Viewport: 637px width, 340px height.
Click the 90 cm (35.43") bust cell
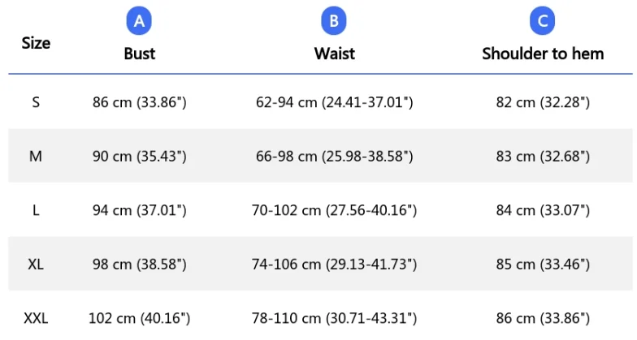pos(140,156)
